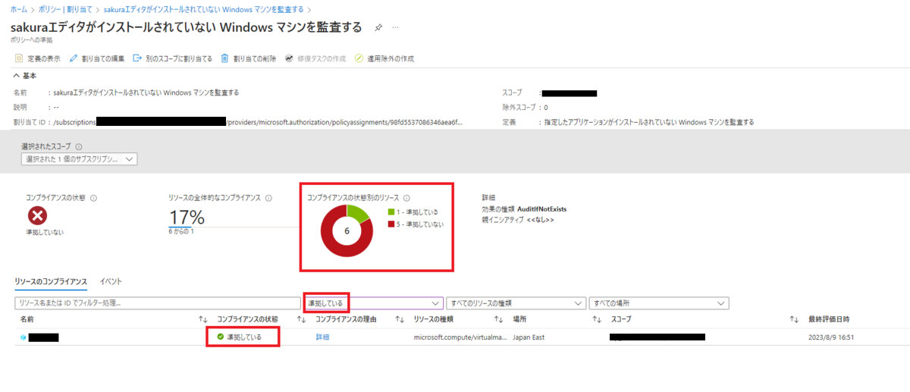The width and height of the screenshot is (910, 392).
Task: Sort by 場所 column arrows
Action: point(597,319)
